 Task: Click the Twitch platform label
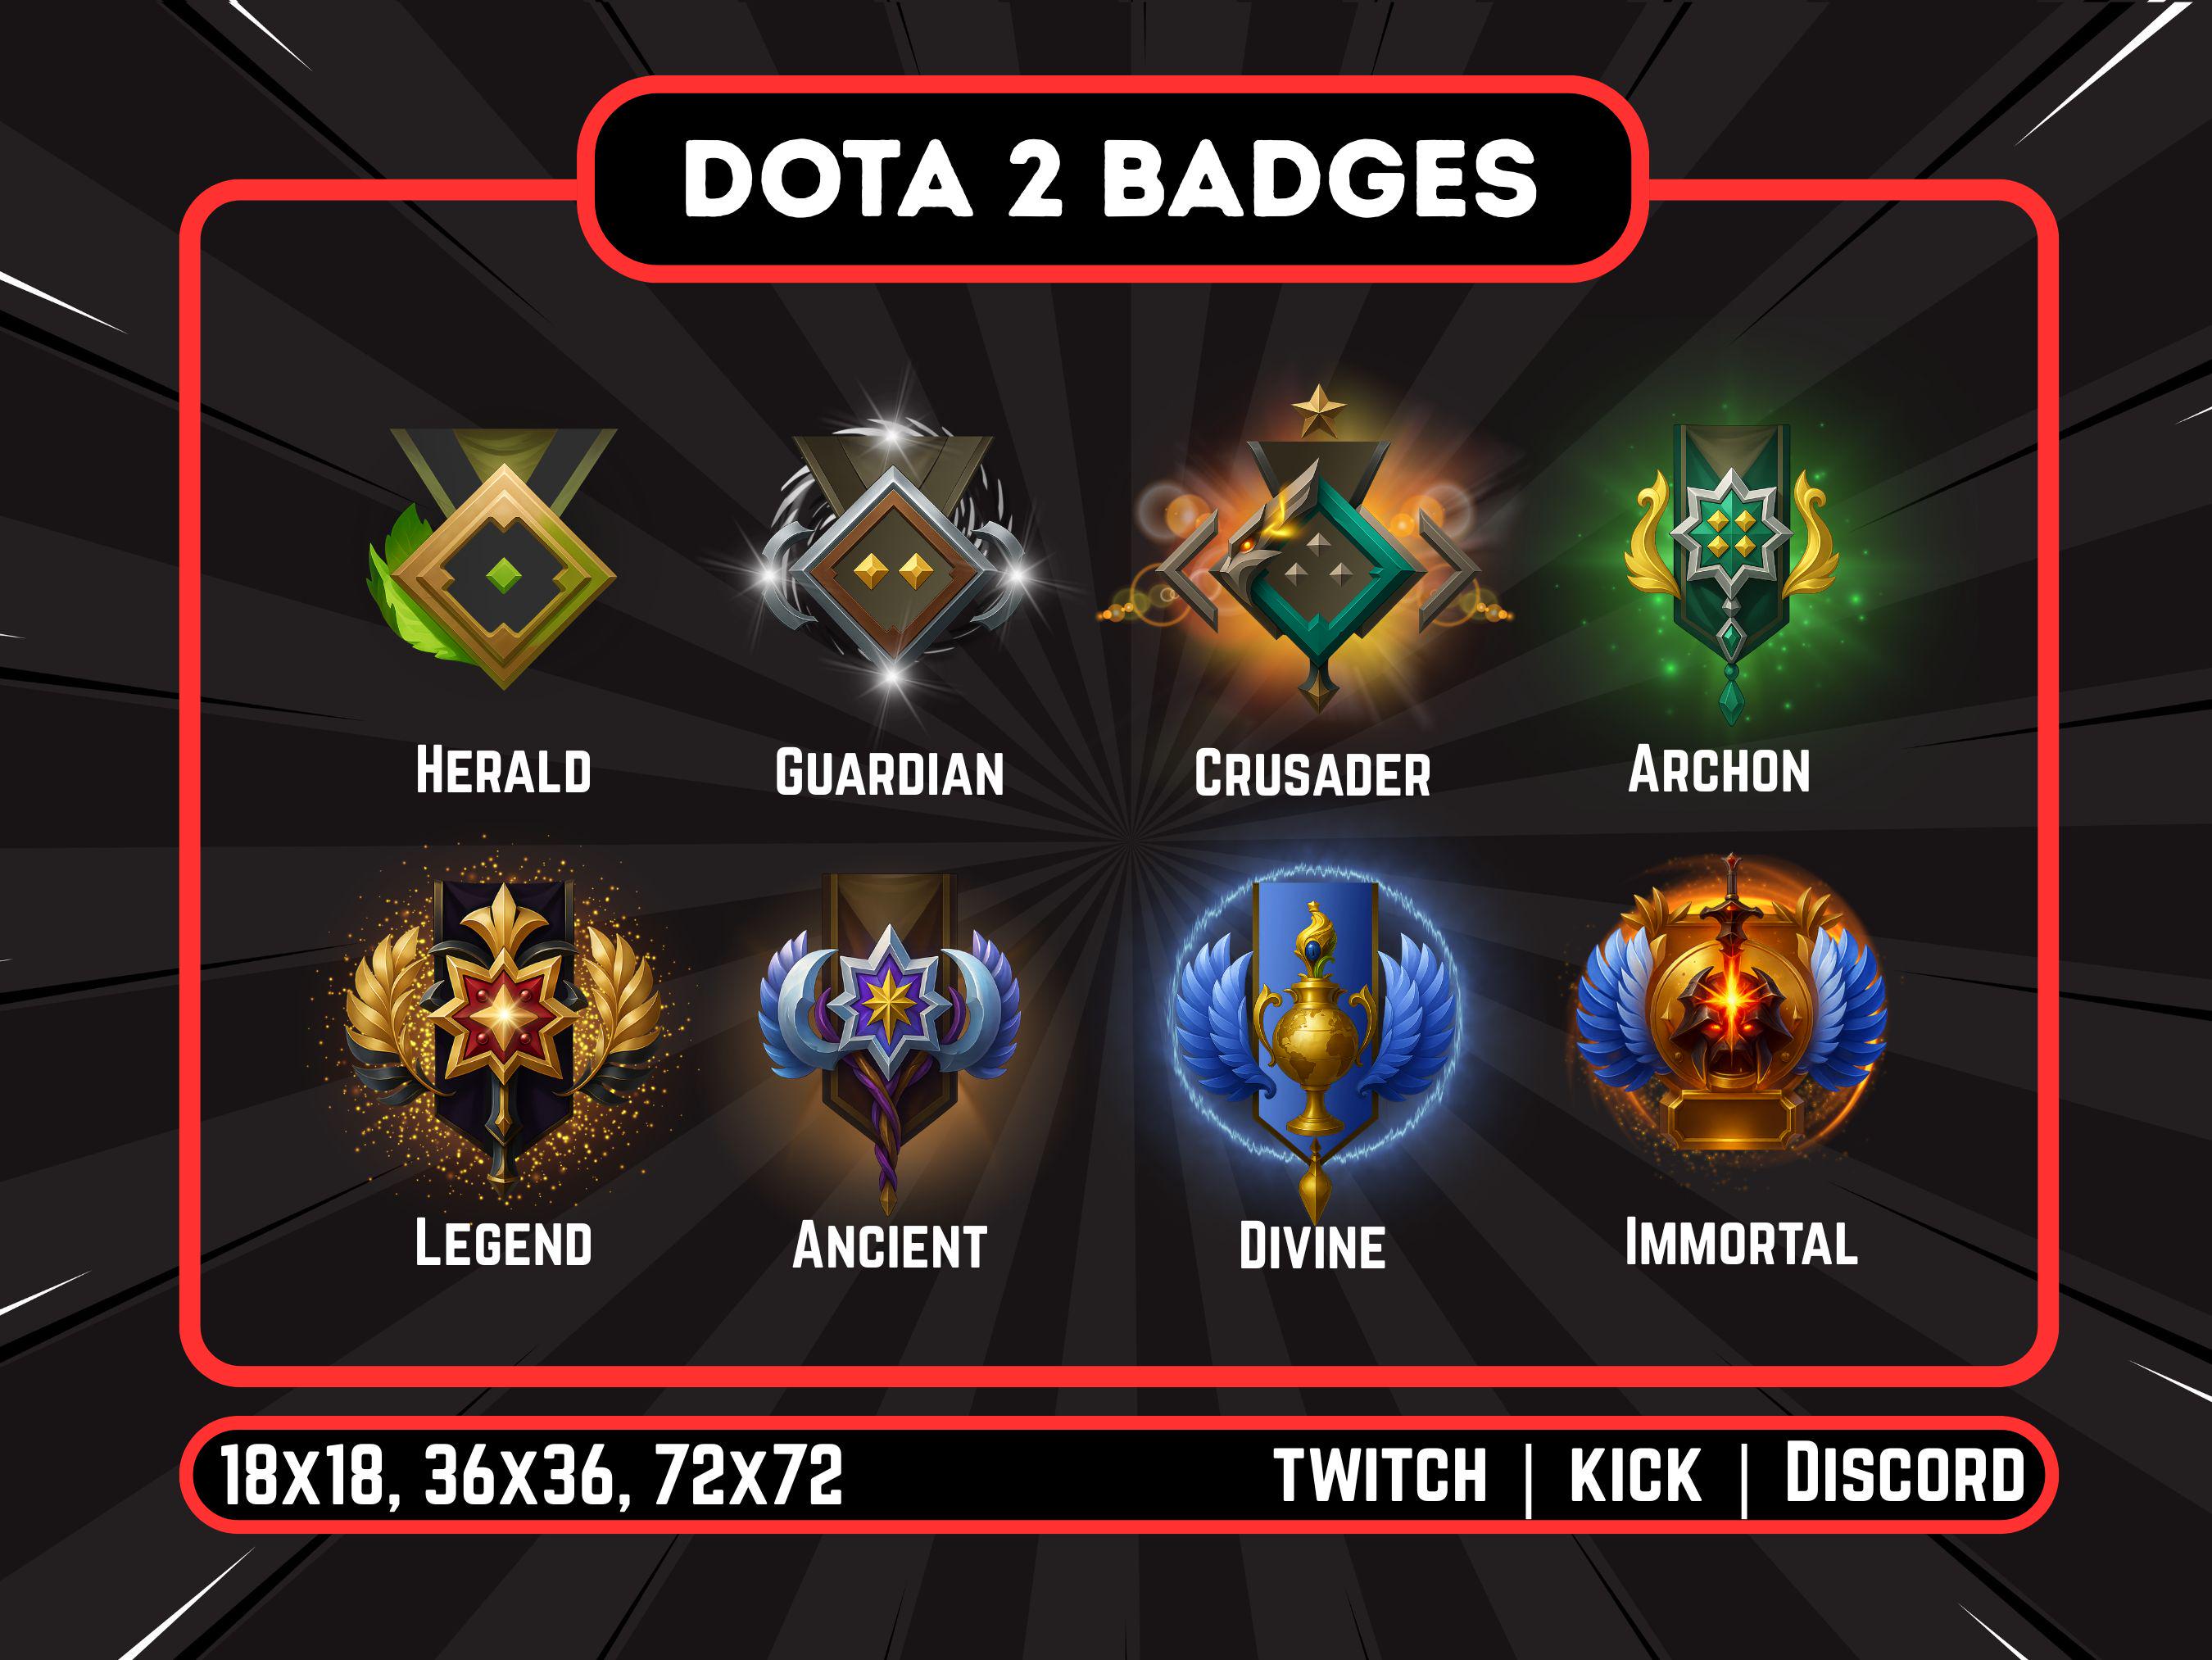coord(1381,1475)
